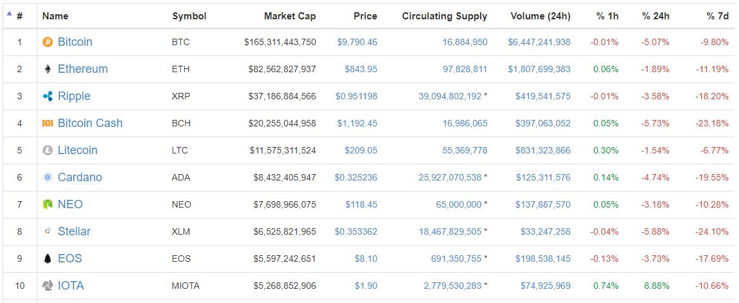Screen dimensions: 739x303
Task: Click the Litecoin logo icon
Action: click(x=47, y=150)
